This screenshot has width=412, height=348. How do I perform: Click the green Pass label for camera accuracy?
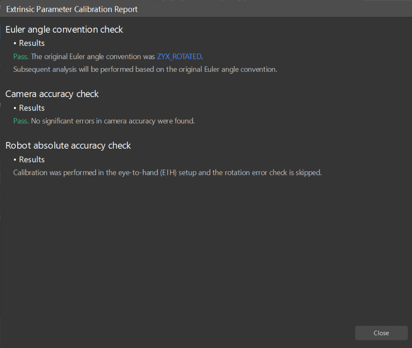pos(21,121)
